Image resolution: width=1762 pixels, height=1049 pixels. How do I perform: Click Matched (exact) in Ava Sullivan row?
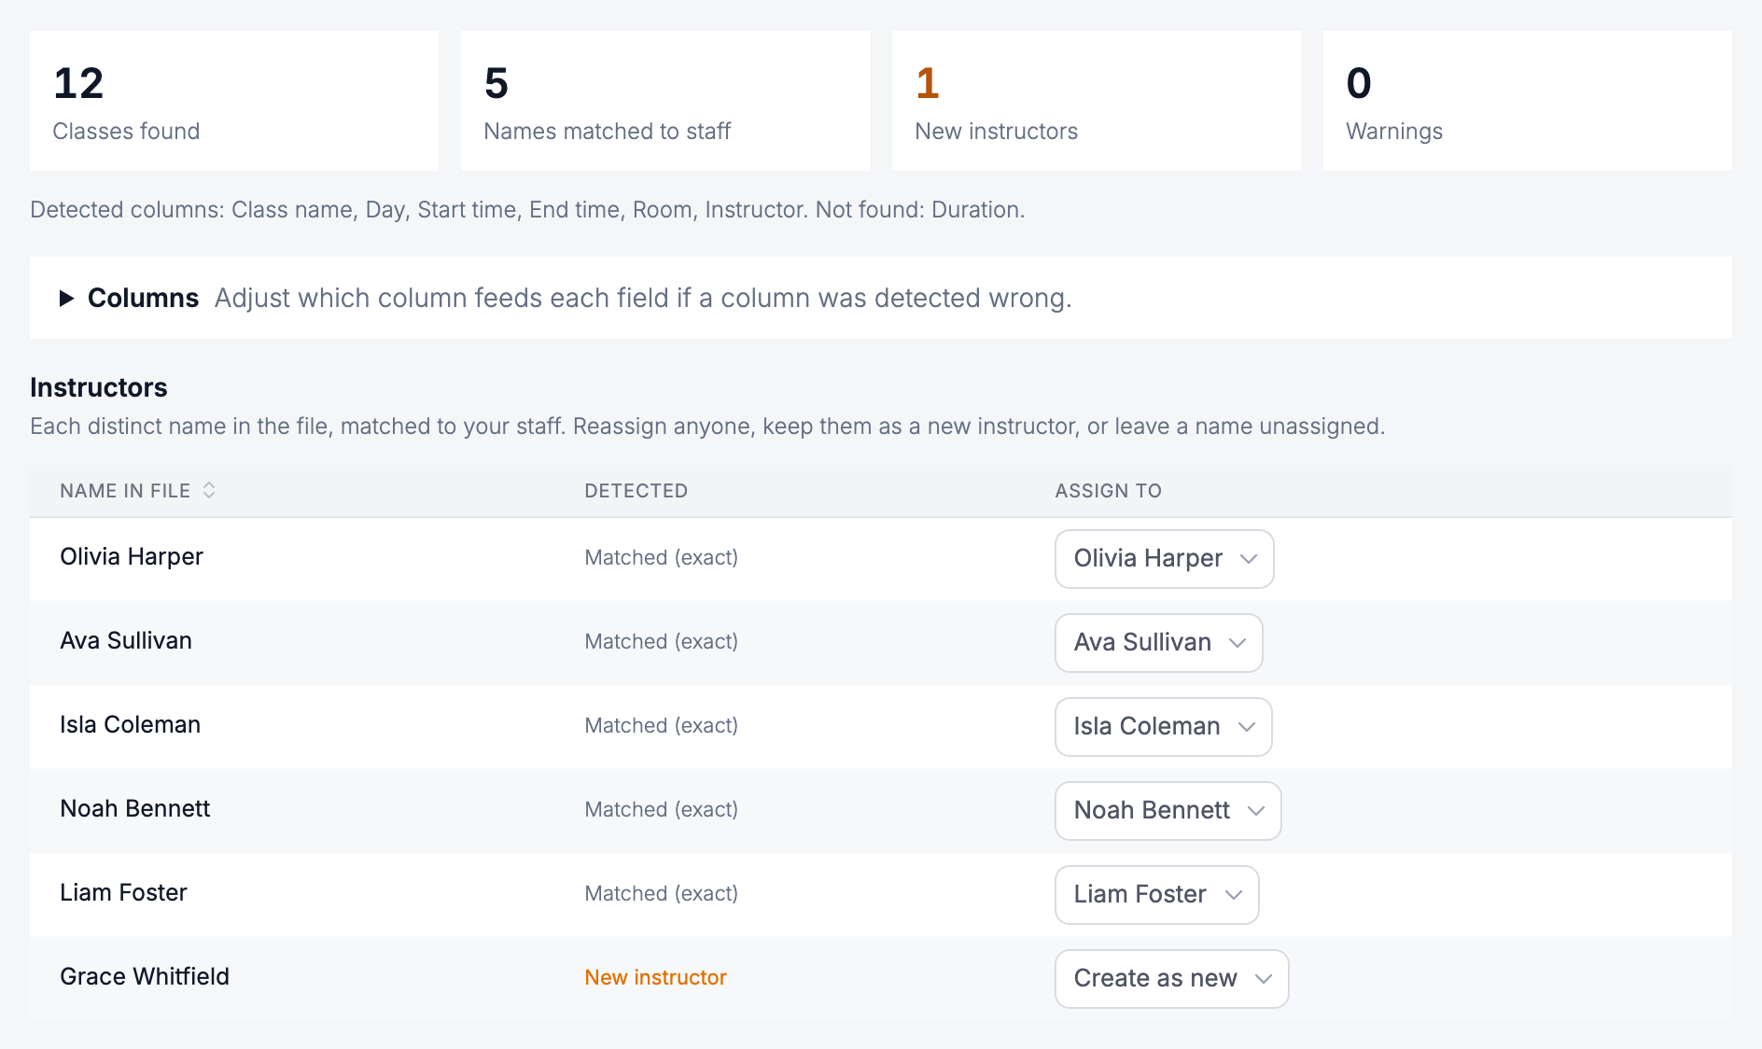tap(661, 642)
